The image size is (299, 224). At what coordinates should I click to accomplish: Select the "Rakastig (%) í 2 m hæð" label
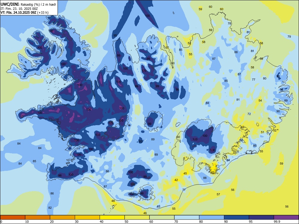[38, 4]
